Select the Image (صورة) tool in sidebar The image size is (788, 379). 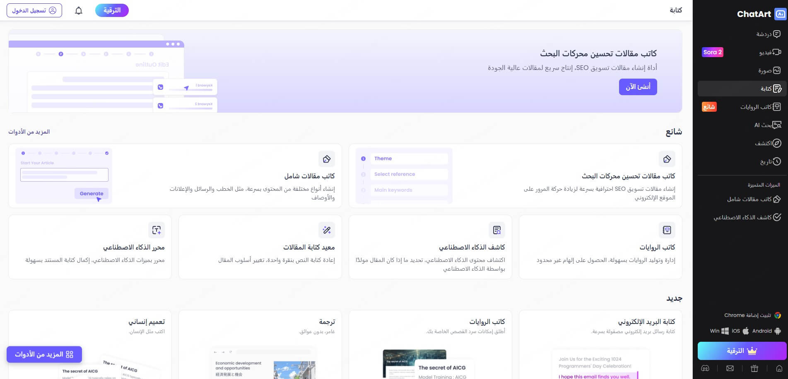coord(768,70)
